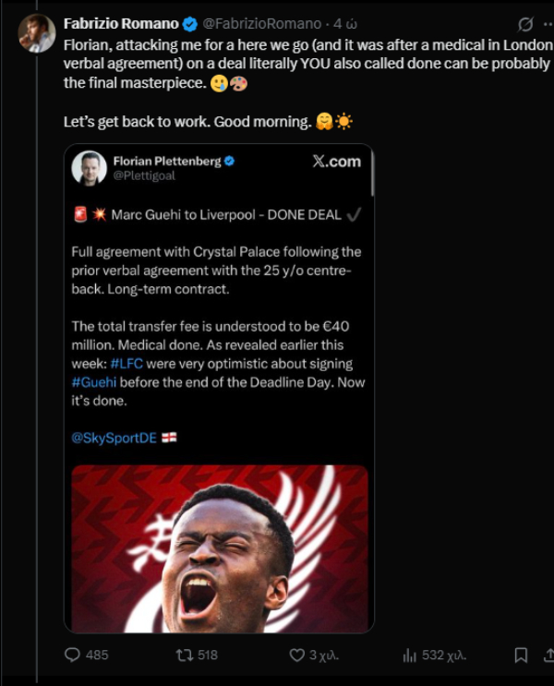
Task: Open the tweet's more options menu
Action: click(x=548, y=25)
